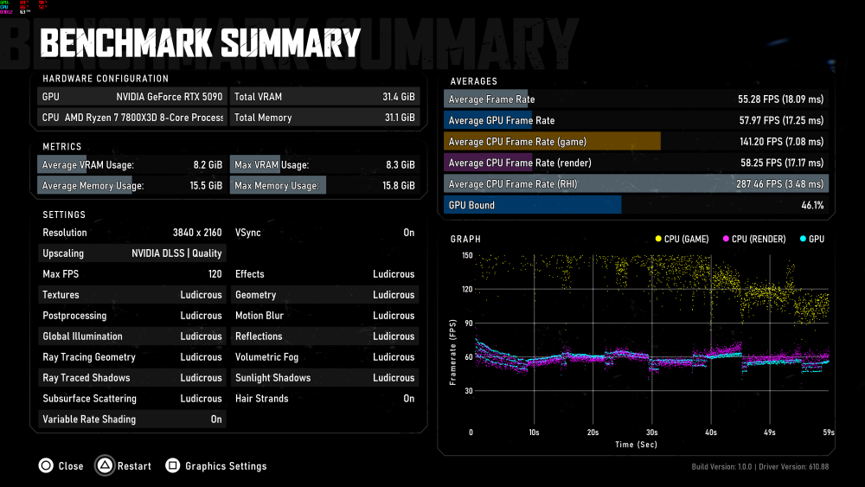This screenshot has width=865, height=487.
Task: Click the Upscaling NVIDIA DLSS Quality row
Action: point(132,253)
